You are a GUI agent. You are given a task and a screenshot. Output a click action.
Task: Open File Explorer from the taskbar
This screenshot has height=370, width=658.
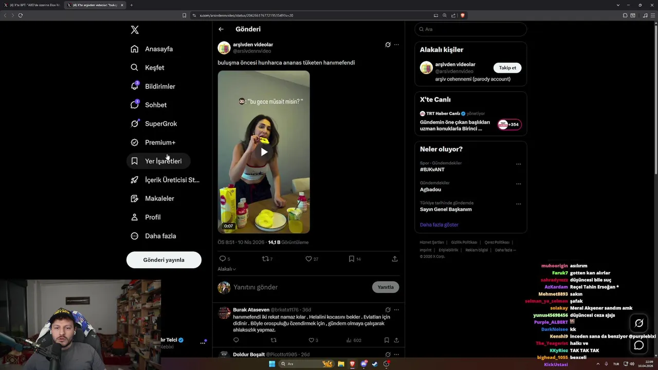tap(341, 364)
